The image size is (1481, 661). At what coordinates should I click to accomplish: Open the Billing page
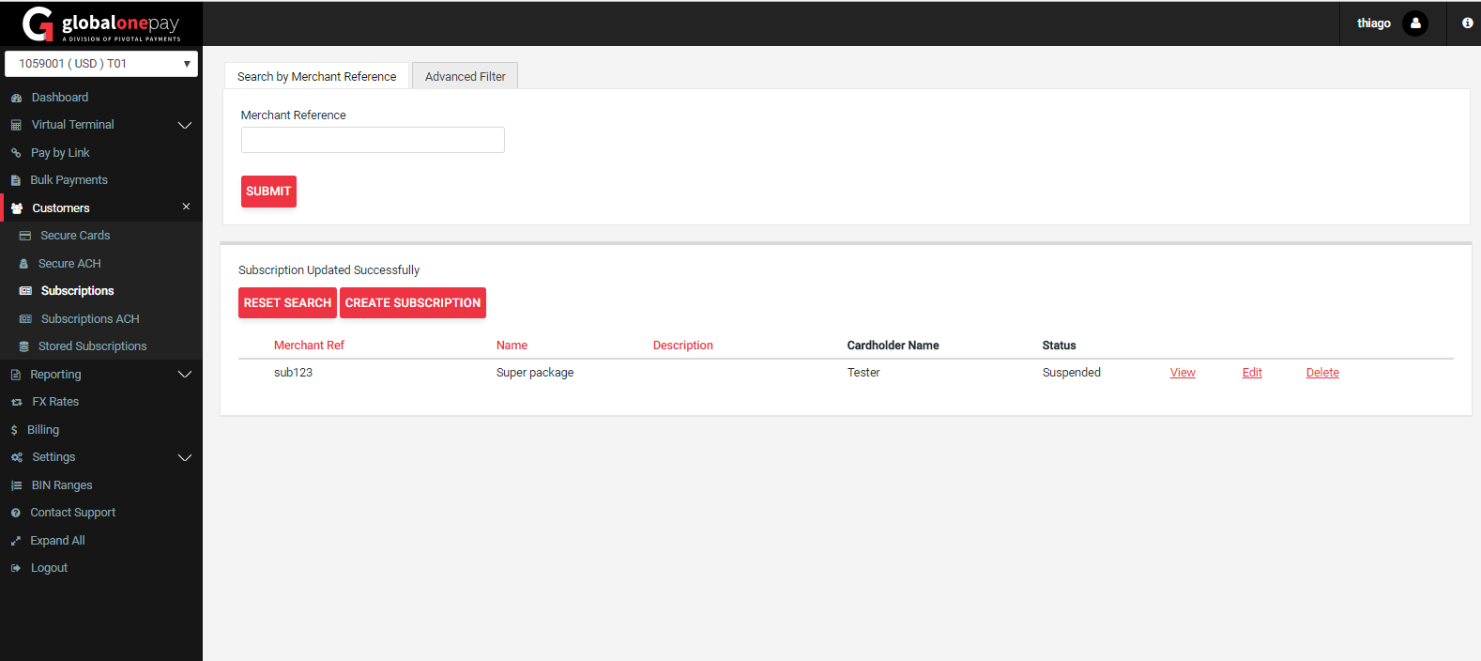[x=43, y=430]
